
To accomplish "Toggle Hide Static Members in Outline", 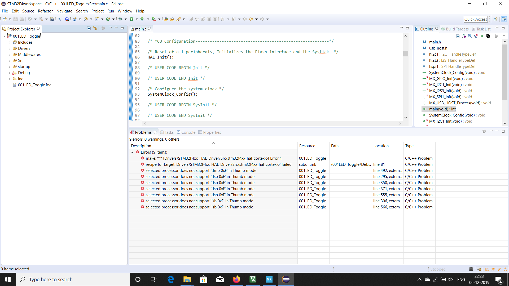I will click(476, 36).
